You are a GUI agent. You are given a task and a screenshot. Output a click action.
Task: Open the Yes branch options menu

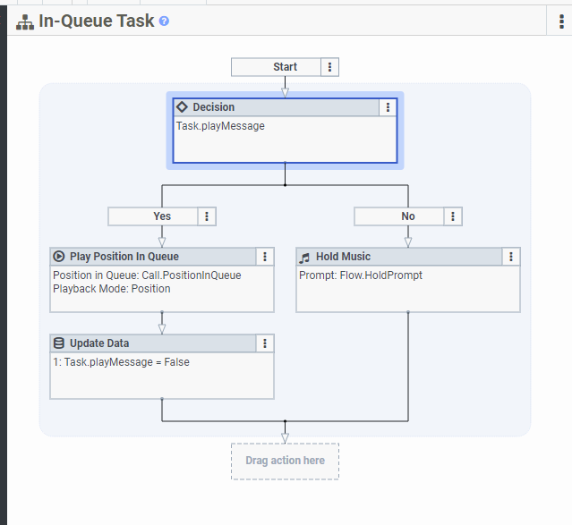[207, 216]
